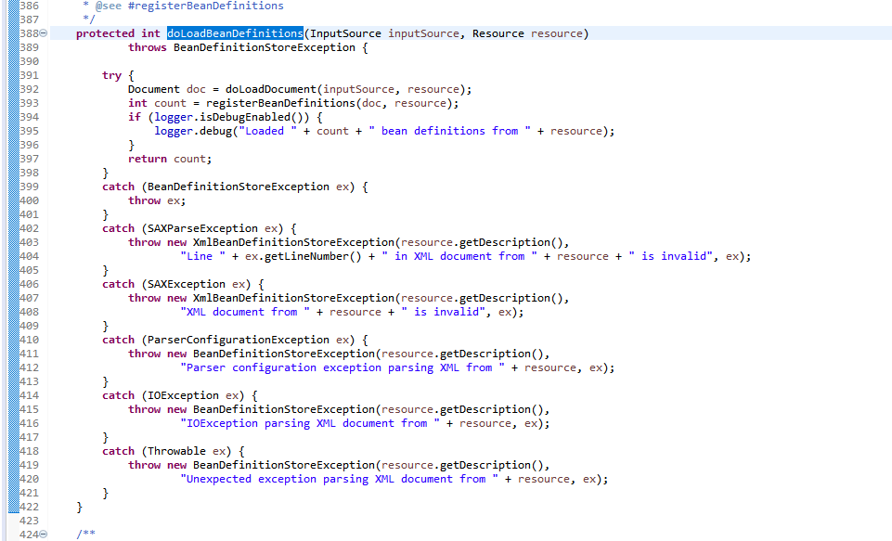
Task: Click XmlBeanDefinitionStoreException on line 407
Action: pyautogui.click(x=293, y=298)
